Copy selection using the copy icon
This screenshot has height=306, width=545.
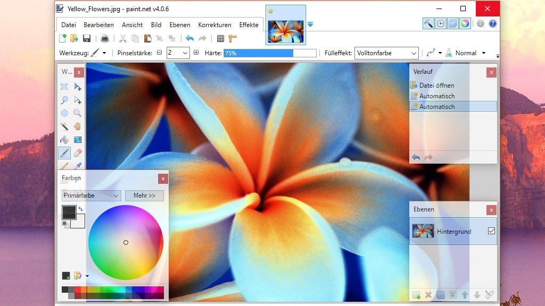click(x=135, y=38)
